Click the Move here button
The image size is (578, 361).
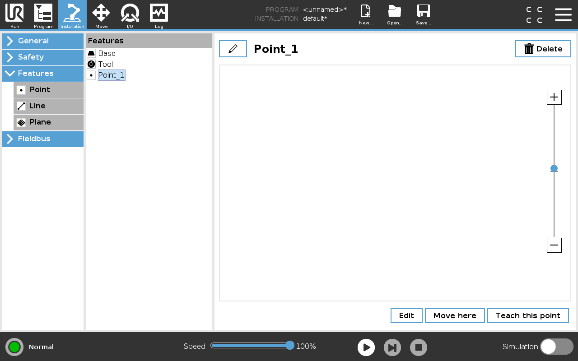point(455,316)
